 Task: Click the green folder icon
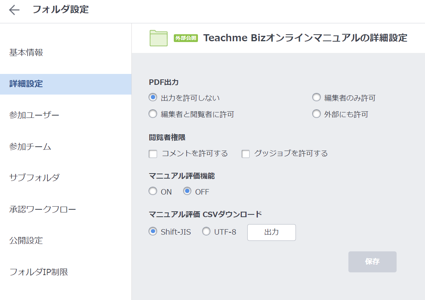tap(158, 38)
